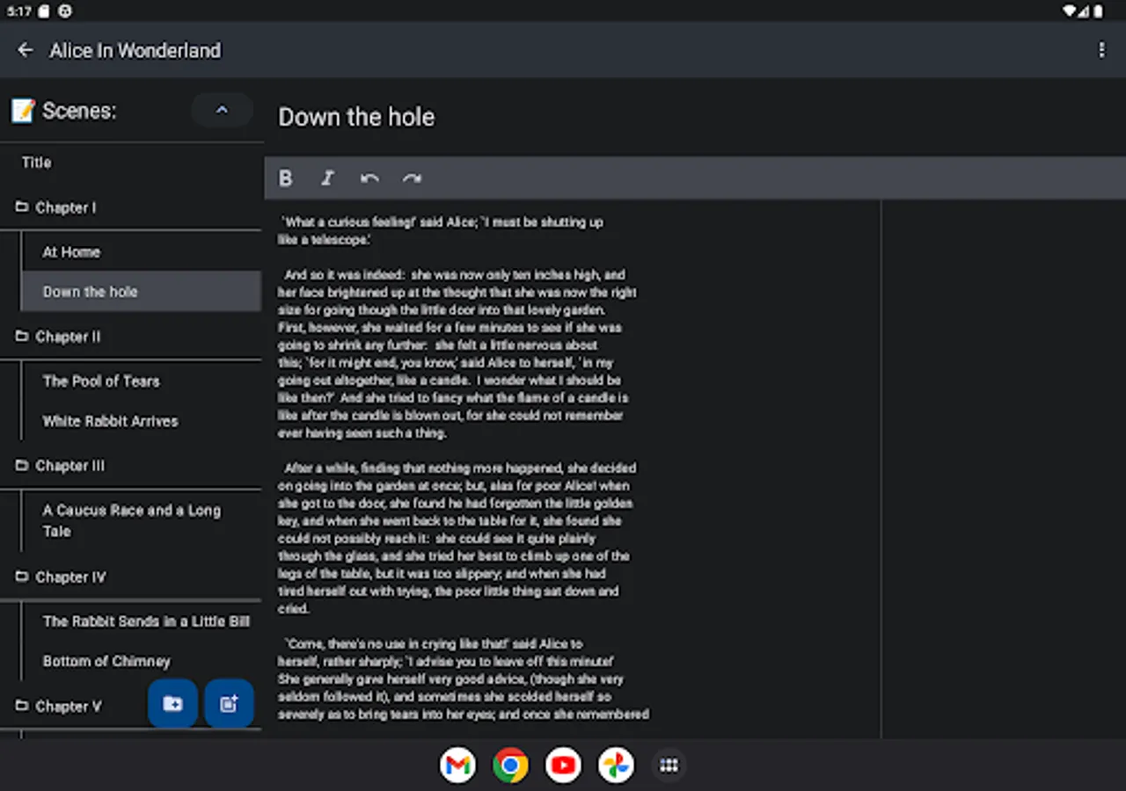Redo the last edit
Image resolution: width=1126 pixels, height=791 pixels.
[412, 178]
